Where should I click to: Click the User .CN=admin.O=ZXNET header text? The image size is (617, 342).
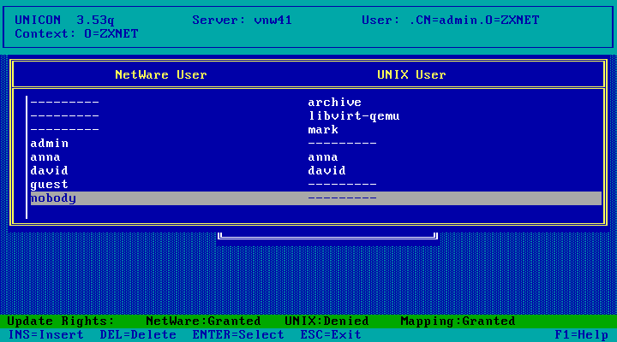coord(450,20)
